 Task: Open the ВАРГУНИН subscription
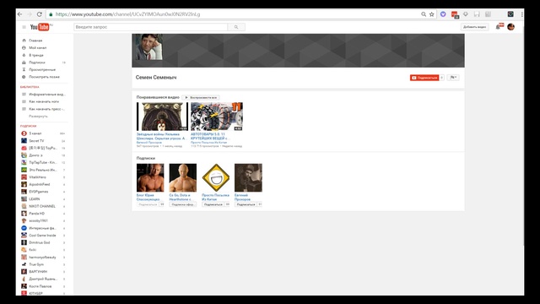(38, 272)
